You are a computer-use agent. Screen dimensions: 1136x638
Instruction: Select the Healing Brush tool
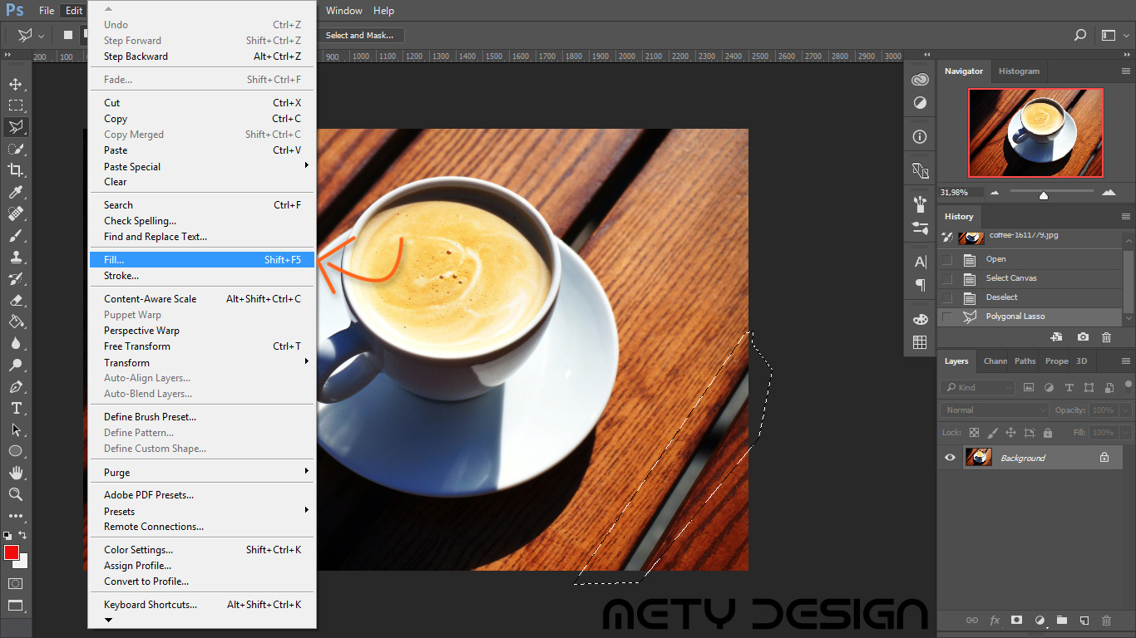coord(16,213)
